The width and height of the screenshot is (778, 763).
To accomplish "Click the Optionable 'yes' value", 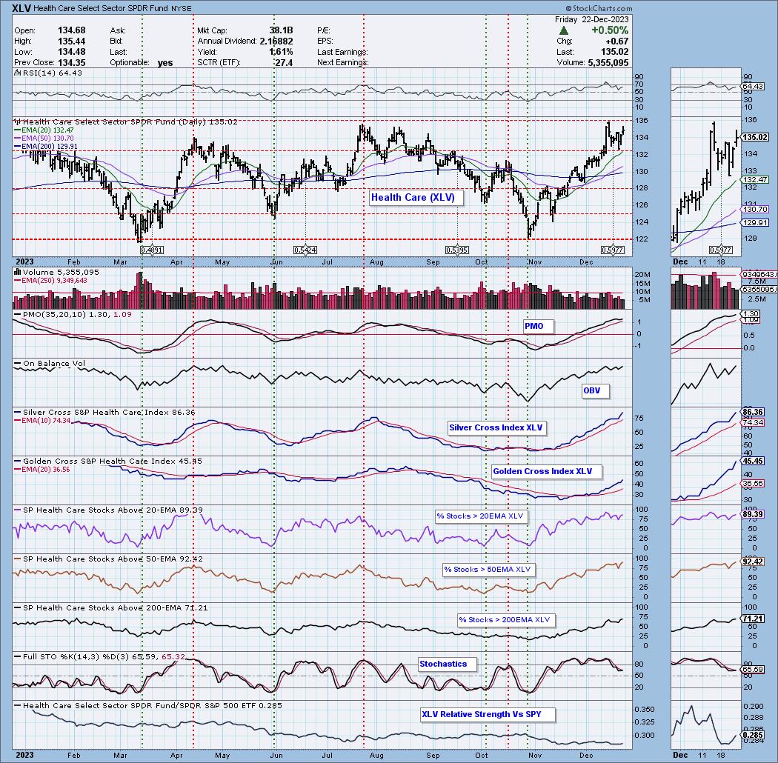I will (165, 63).
